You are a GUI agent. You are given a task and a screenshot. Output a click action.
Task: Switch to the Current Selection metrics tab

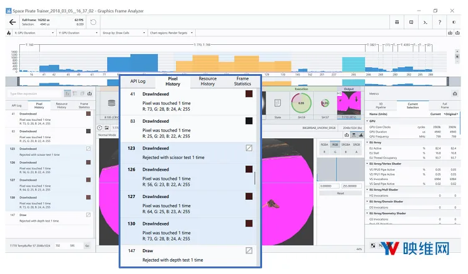(412, 105)
